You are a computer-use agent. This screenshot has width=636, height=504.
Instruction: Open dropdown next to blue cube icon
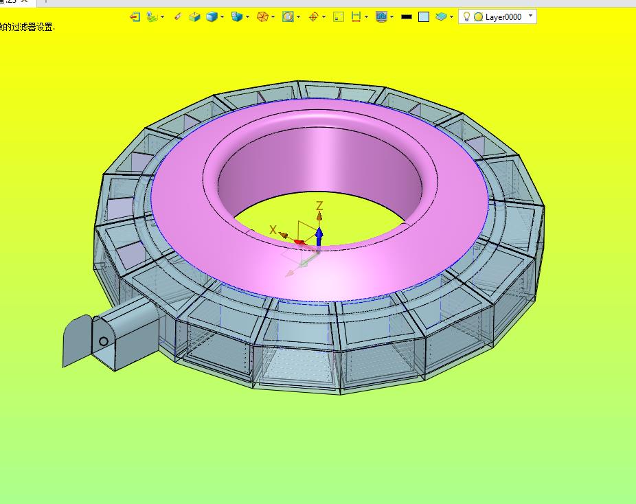click(222, 17)
